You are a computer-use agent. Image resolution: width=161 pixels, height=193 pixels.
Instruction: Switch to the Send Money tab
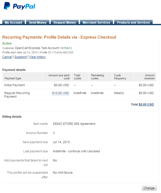pyautogui.click(x=38, y=22)
